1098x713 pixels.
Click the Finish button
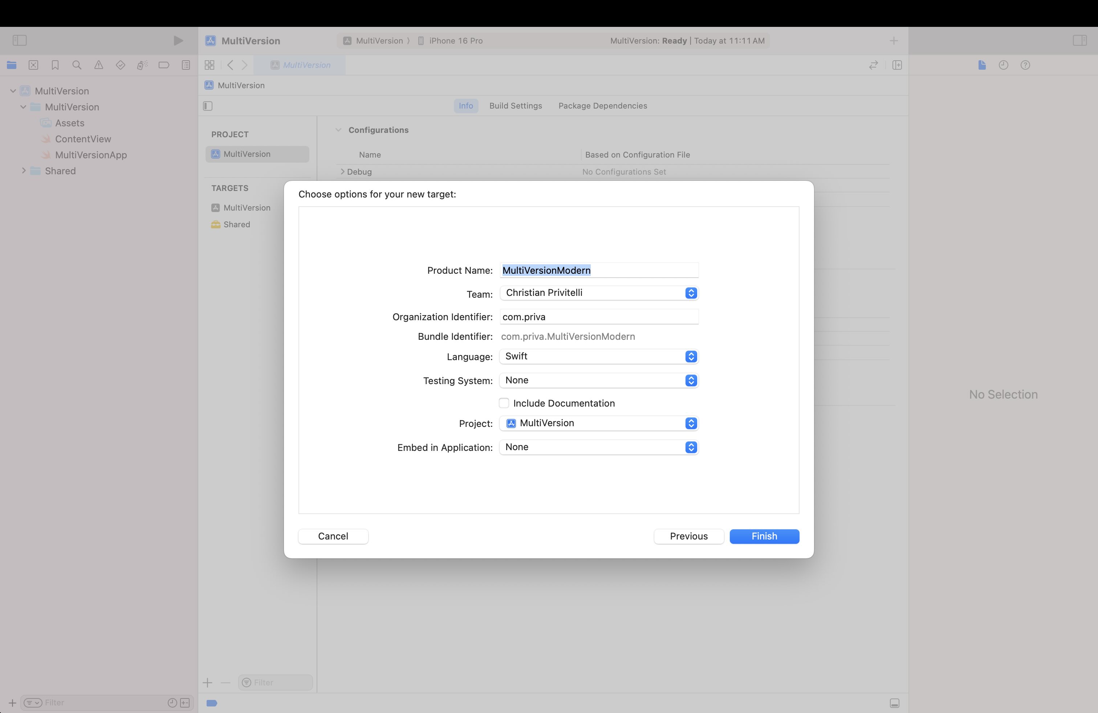coord(764,536)
